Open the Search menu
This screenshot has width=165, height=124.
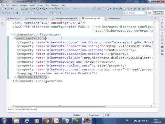32,5
